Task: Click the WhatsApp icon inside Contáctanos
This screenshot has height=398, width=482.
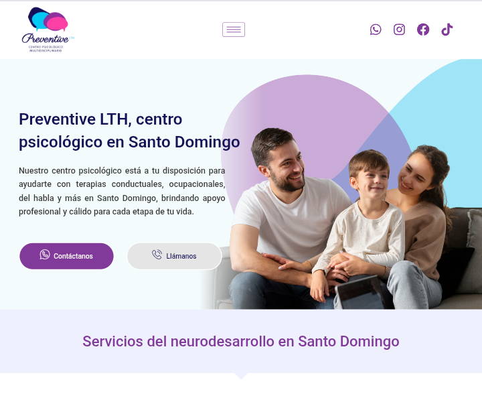Action: (45, 255)
